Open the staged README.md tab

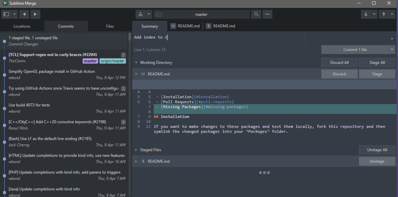(x=221, y=26)
